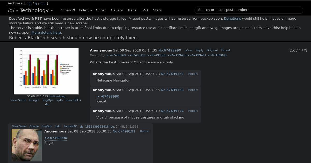The width and height of the screenshot is (311, 163).
Task: Focus the post number search field
Action: pyautogui.click(x=249, y=10)
